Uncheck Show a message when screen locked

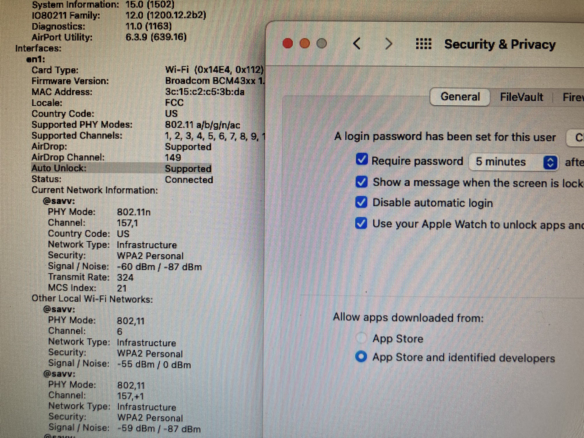click(361, 182)
